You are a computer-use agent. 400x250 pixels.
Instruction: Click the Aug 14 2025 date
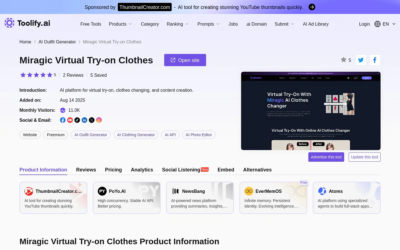point(72,100)
